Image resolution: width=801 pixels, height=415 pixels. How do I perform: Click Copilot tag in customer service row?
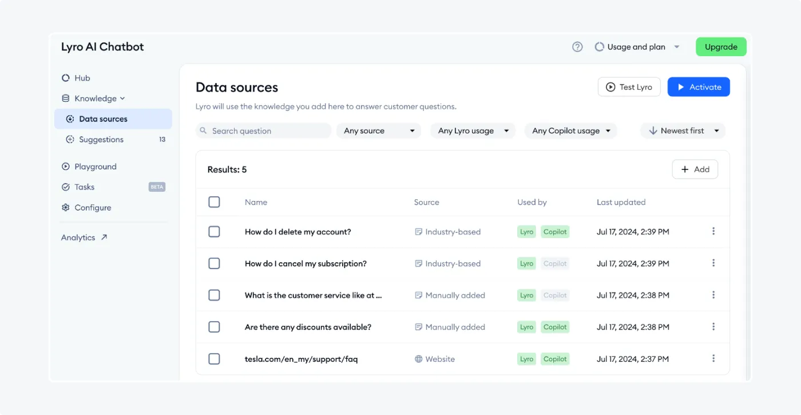[555, 295]
